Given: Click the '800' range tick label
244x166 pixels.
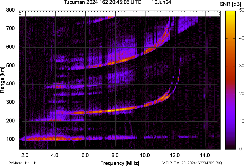Looking at the screenshot, I should coord(10,10).
